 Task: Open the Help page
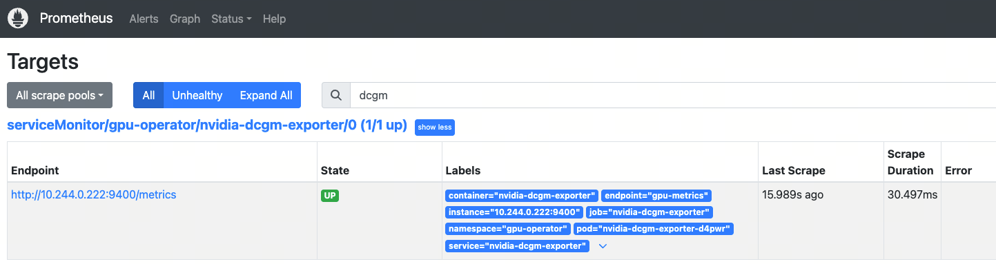pyautogui.click(x=274, y=19)
